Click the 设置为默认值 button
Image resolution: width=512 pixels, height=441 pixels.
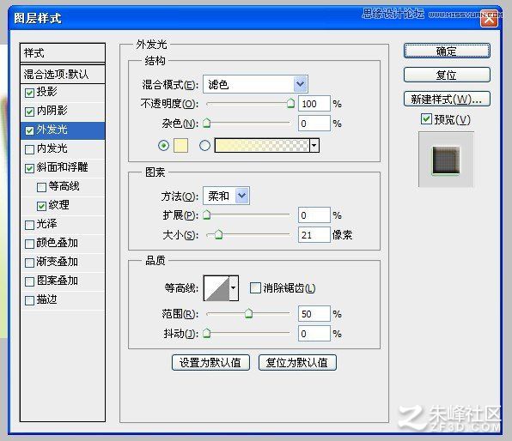point(210,362)
